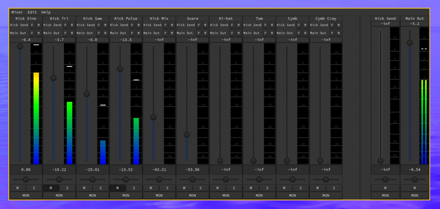Toggle MON on the Kick Send bus strip
Image resolution: width=440 pixels, height=209 pixels.
385,195
